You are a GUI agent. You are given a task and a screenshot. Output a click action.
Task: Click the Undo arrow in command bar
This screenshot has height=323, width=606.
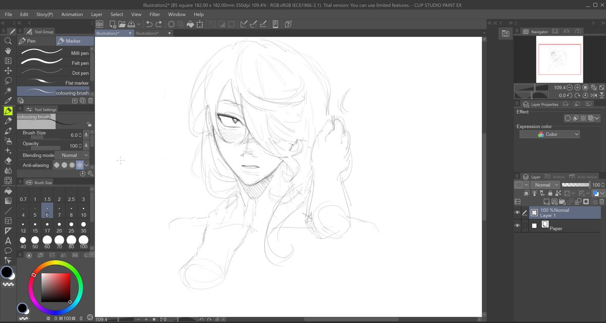(149, 24)
